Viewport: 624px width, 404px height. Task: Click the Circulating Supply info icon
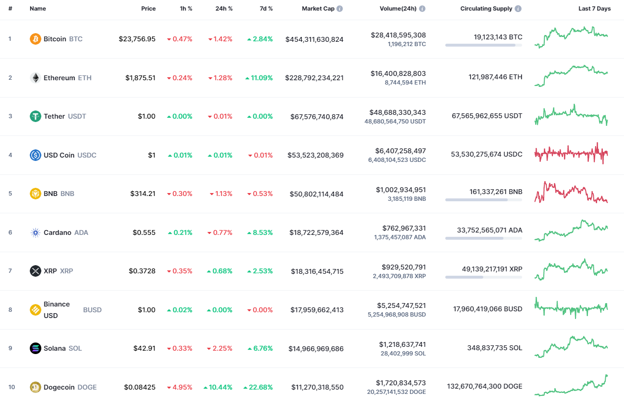518,9
